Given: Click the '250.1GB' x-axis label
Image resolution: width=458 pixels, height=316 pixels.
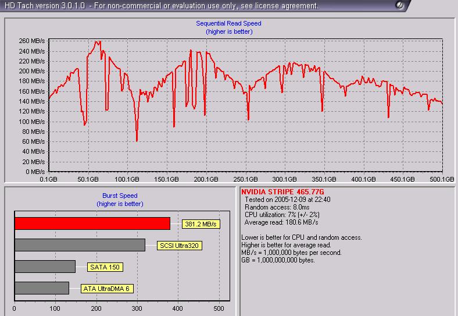Looking at the screenshot, I should point(245,179).
